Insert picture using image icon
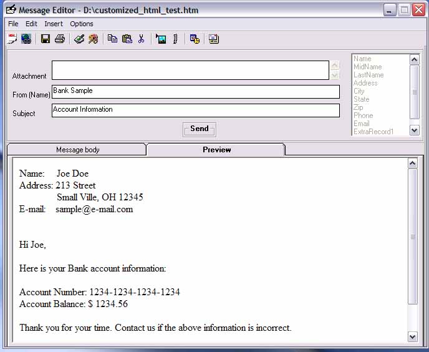Viewport: 429px width, 352px height. point(161,39)
